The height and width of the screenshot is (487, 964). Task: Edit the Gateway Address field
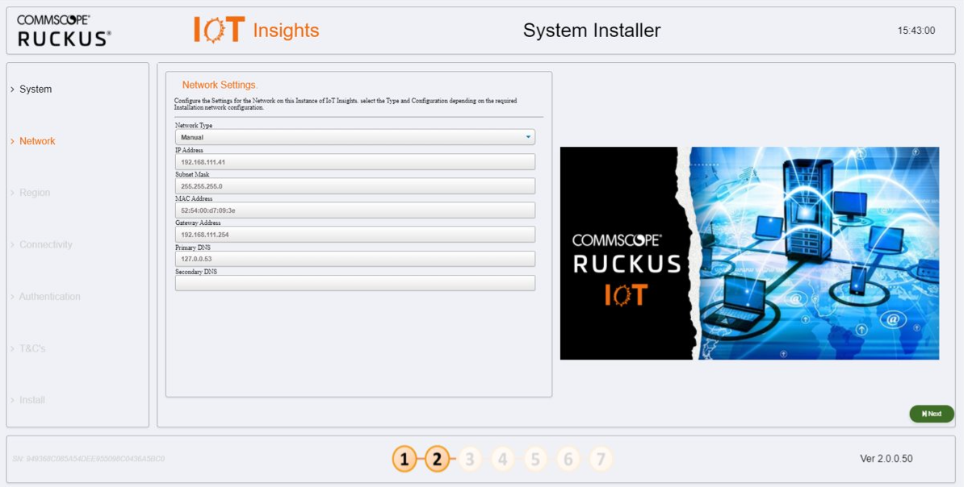(x=354, y=235)
